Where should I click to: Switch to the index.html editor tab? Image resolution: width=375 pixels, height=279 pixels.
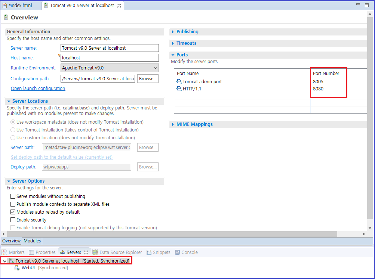[20, 6]
